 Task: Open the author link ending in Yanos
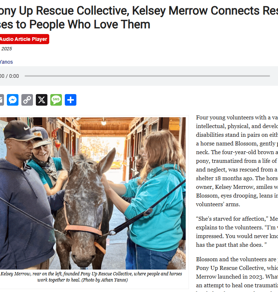pos(7,62)
